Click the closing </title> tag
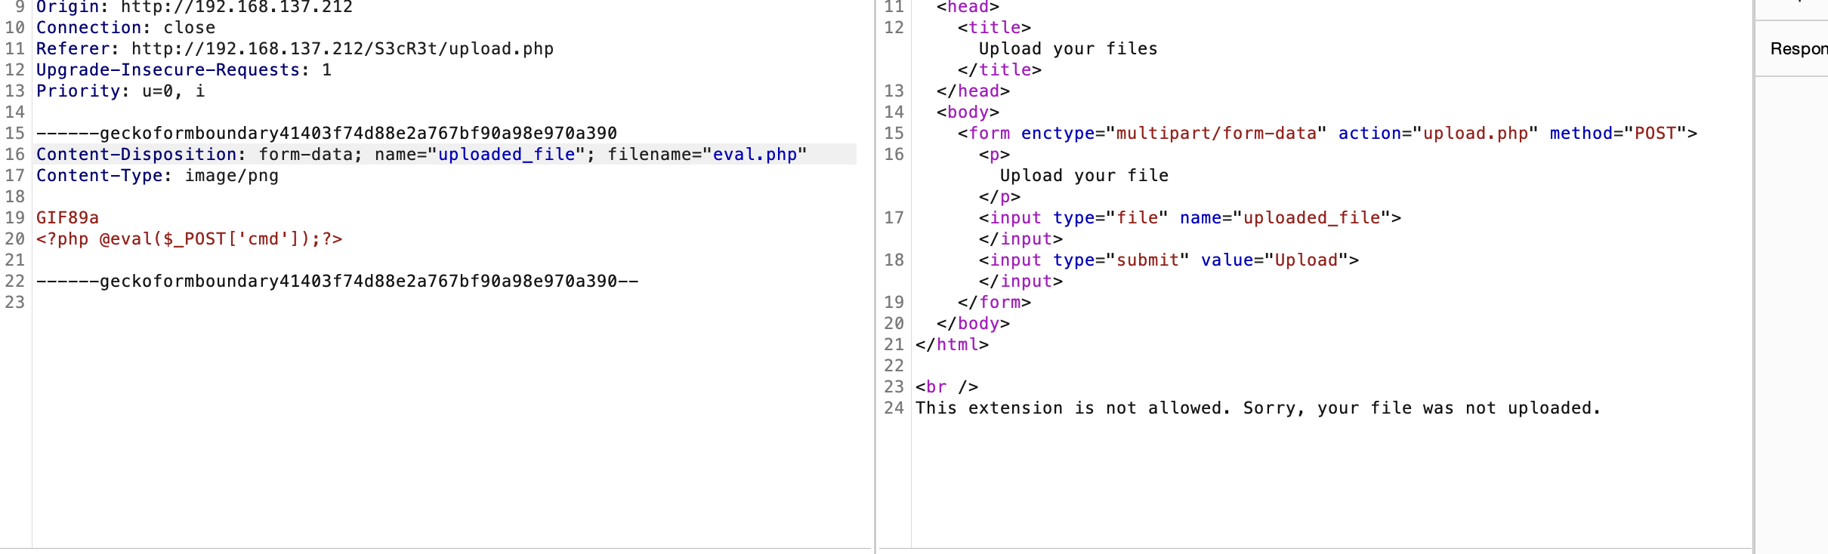This screenshot has width=1828, height=554. (999, 70)
